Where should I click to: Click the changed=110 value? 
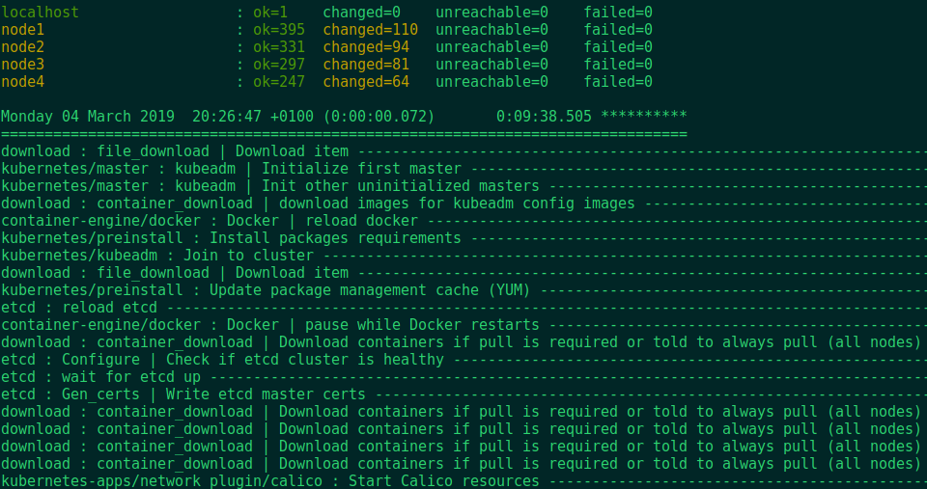coord(370,30)
